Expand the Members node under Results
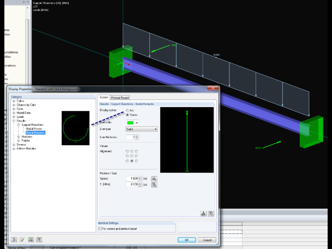Screen dimensions: 332x249 (18, 137)
